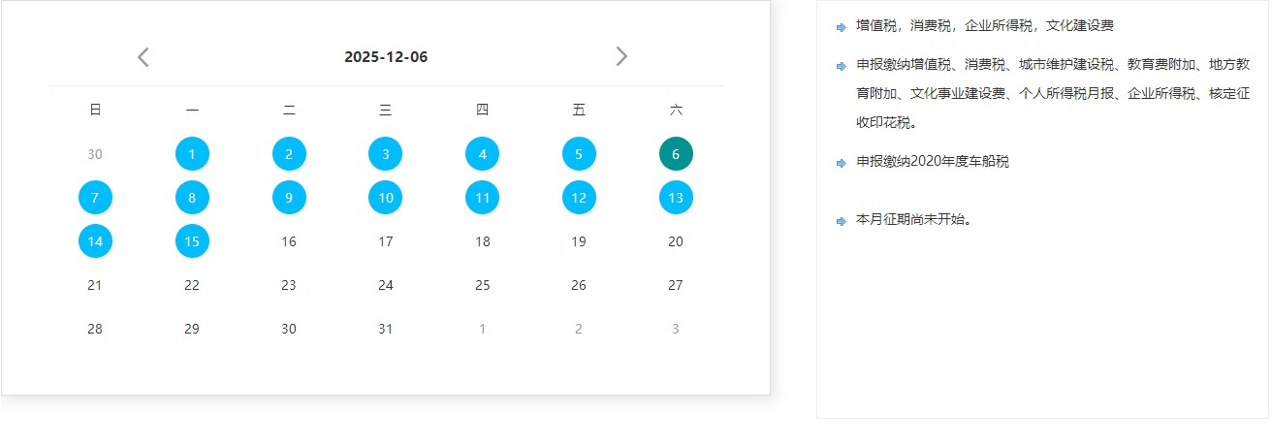Go to the previous month arrow
This screenshot has height=446, width=1272.
click(x=143, y=57)
